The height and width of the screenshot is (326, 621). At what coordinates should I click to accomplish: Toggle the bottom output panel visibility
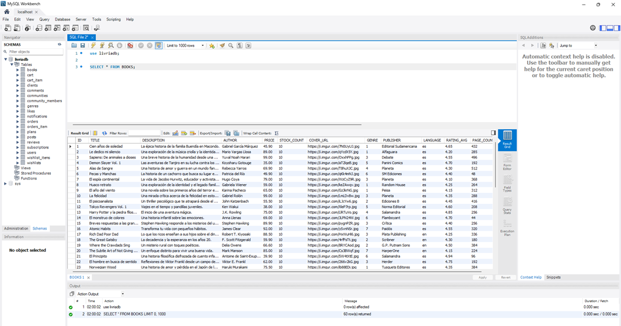[x=610, y=28]
